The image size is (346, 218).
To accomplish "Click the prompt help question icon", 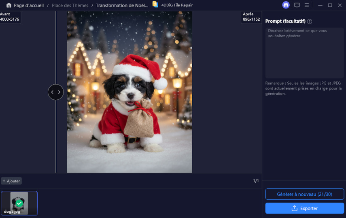I will click(x=310, y=21).
